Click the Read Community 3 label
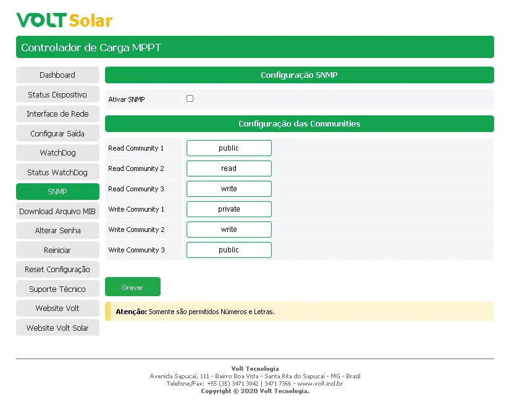The image size is (509, 419). (x=136, y=189)
